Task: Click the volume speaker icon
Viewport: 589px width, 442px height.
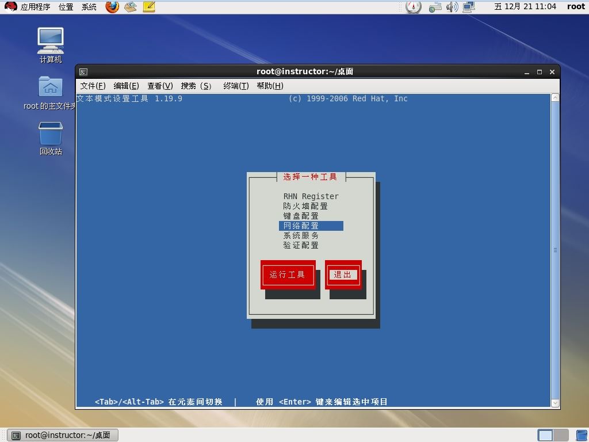Action: click(452, 7)
